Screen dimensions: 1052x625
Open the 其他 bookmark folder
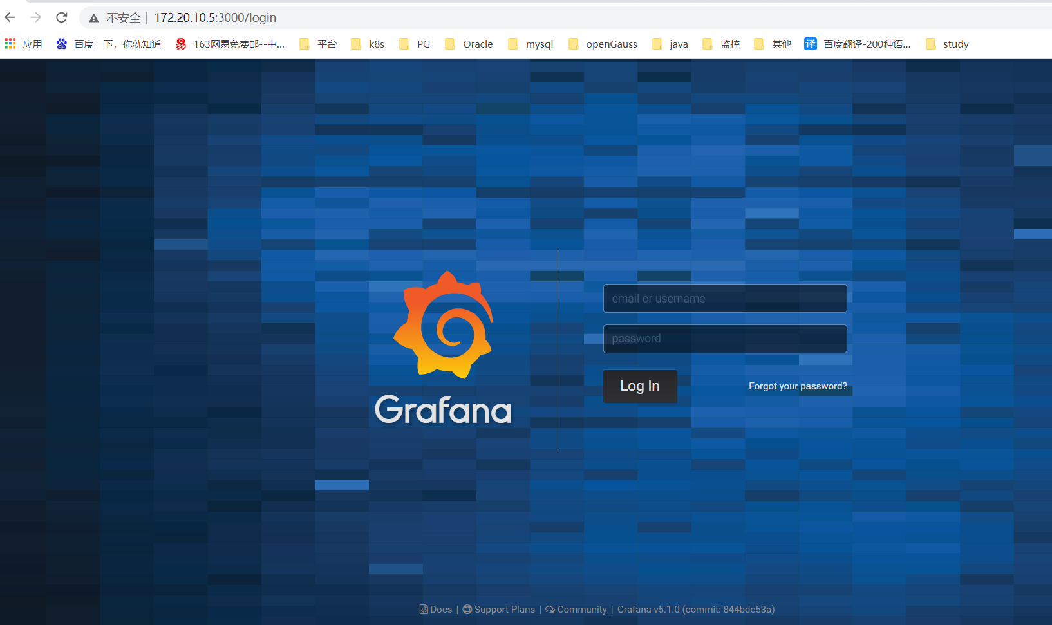[x=773, y=44]
